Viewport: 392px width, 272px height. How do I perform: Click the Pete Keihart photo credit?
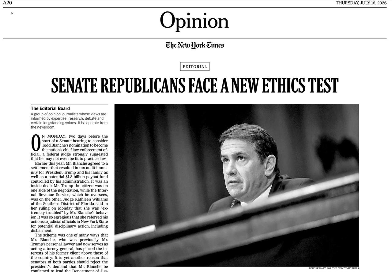tap(334, 268)
